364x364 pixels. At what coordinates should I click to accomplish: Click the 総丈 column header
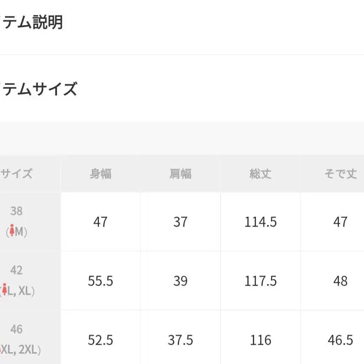click(x=260, y=174)
